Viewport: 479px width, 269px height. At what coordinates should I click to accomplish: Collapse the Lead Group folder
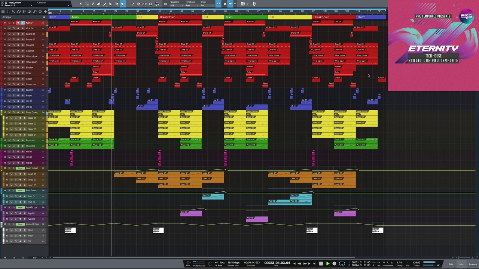pos(43,168)
